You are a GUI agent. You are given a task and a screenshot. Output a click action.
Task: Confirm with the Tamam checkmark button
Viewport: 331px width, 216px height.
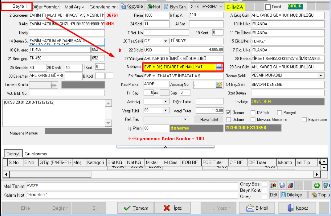tap(136, 208)
